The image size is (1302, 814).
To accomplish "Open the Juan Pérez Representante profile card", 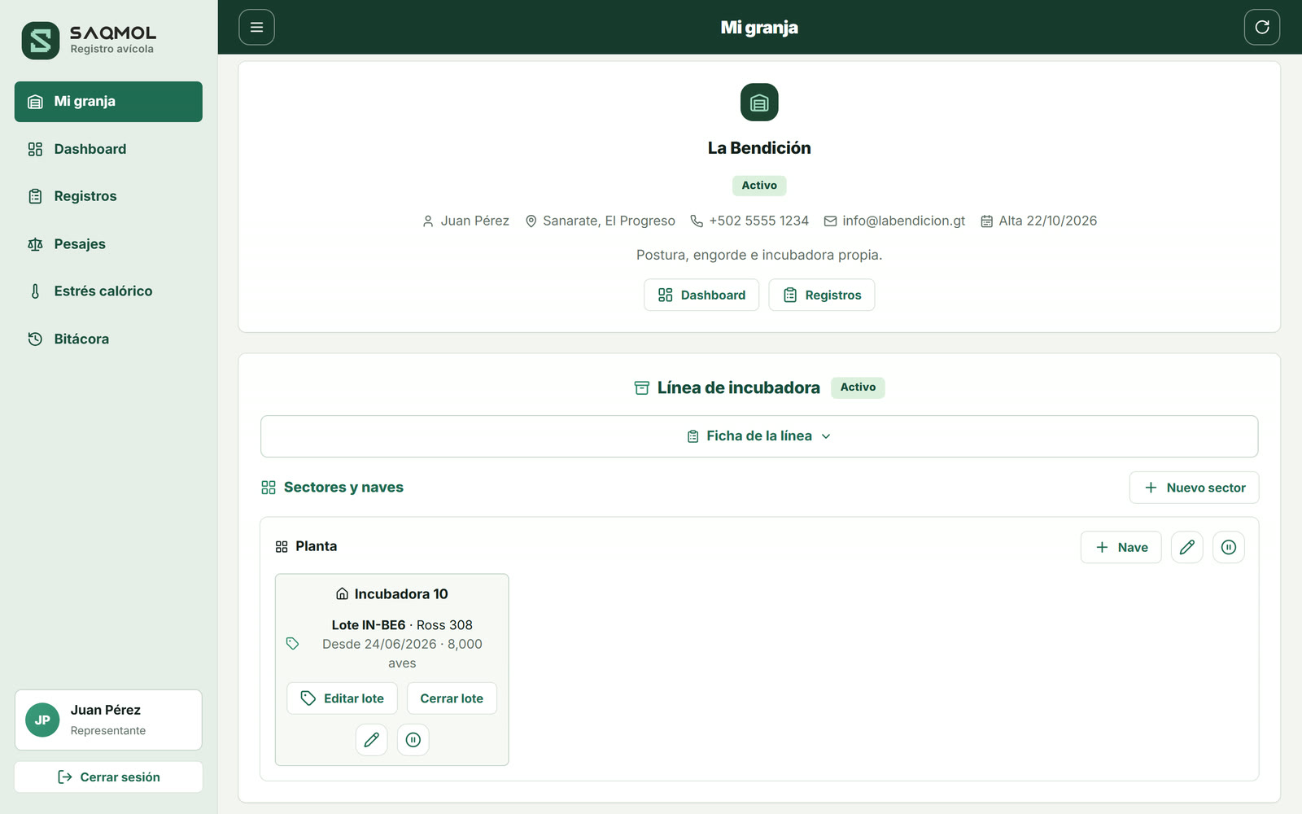I will coord(108,720).
